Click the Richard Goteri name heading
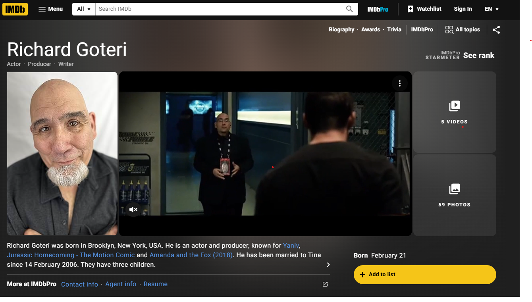The width and height of the screenshot is (532, 302). pyautogui.click(x=67, y=50)
